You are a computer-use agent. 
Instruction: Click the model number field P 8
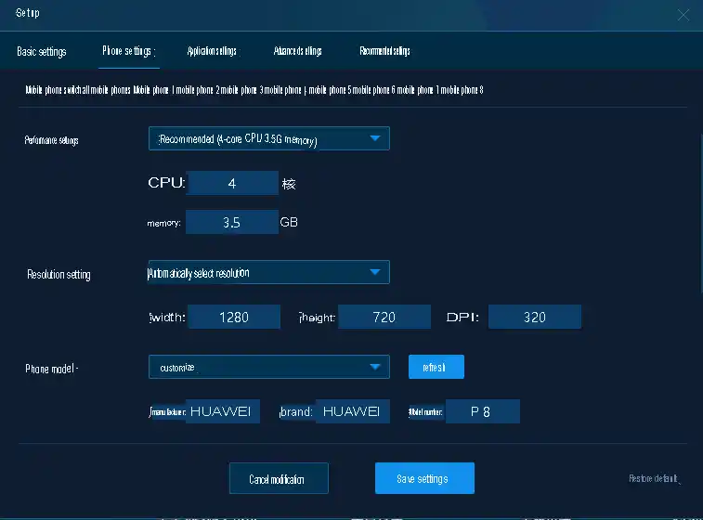[482, 411]
